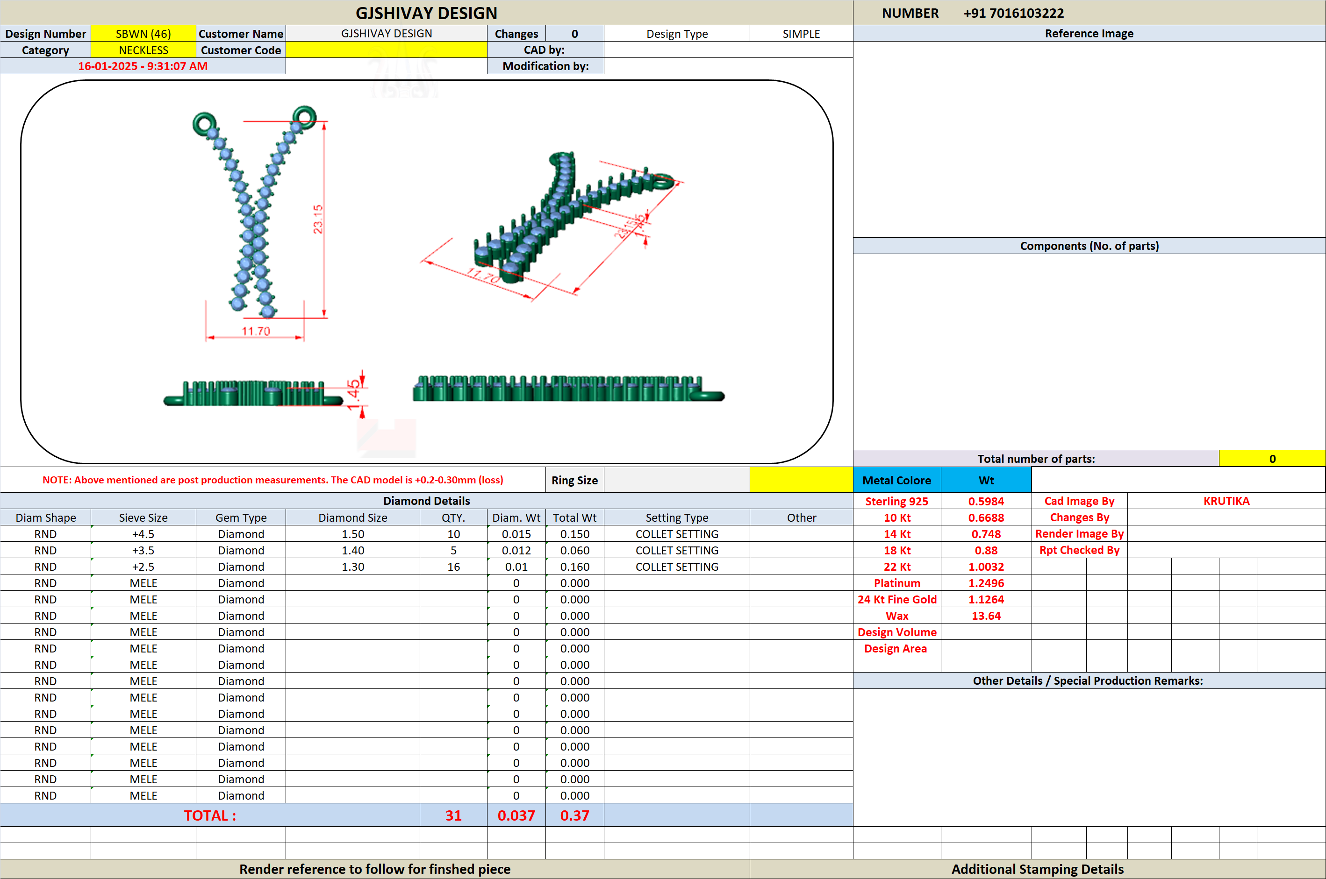The image size is (1326, 879).
Task: Select the blue Metal Colore header cell
Action: pyautogui.click(x=897, y=480)
